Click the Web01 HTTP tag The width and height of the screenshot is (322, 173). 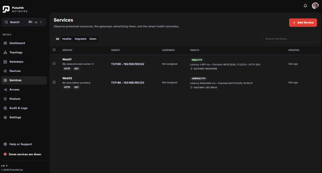click(67, 69)
